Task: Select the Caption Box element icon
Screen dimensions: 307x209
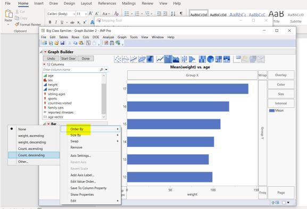Action: tap(237, 59)
